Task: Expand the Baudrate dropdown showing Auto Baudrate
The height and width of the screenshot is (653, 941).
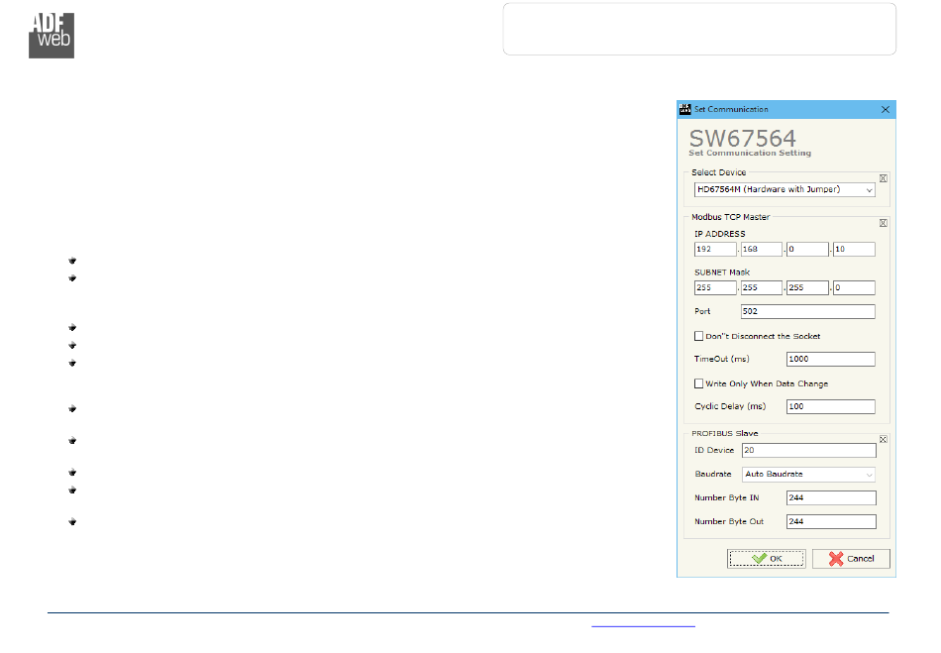Action: click(808, 475)
